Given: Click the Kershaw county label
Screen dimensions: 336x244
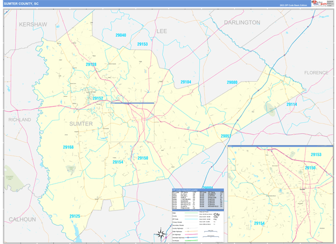Looking at the screenshot, I should click(x=33, y=25).
